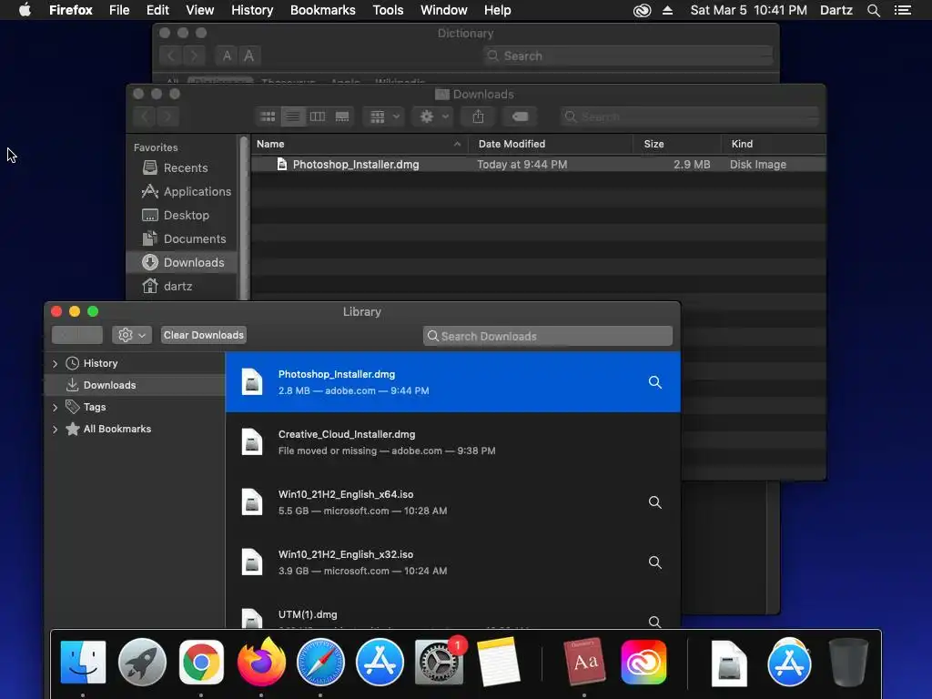Select Recents in Finder sidebar
The width and height of the screenshot is (932, 699).
pyautogui.click(x=182, y=168)
